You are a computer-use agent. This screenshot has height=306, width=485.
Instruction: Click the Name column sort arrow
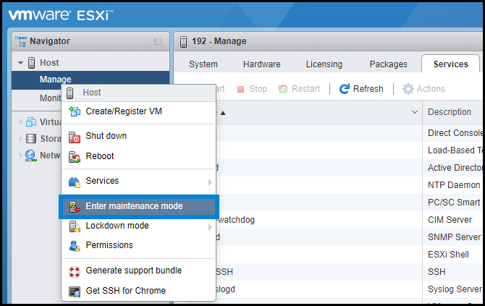[223, 113]
